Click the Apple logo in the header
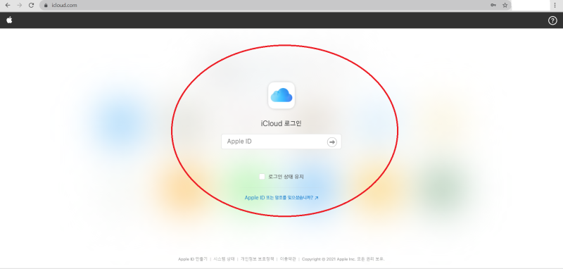 coord(9,20)
